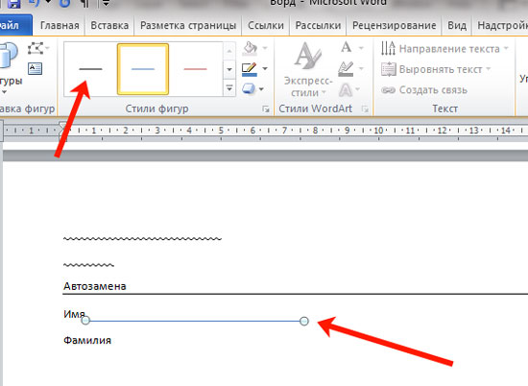This screenshot has height=386, width=528.
Task: Open the Разметка страницы tab
Action: 188,26
